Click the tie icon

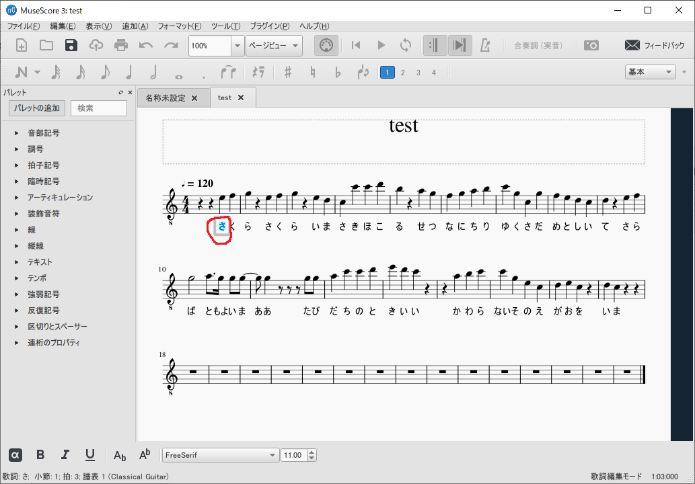tap(228, 72)
